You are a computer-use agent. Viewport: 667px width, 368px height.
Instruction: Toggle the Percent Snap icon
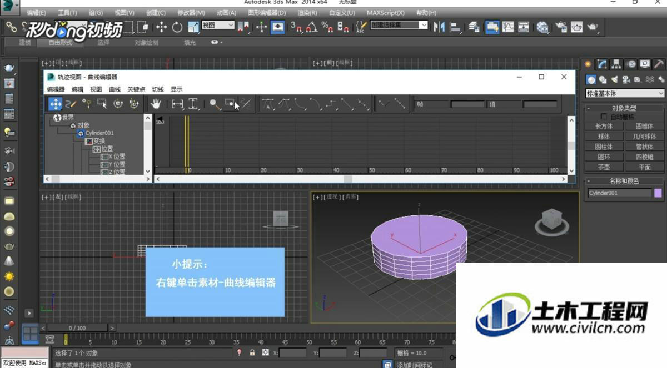pos(327,27)
